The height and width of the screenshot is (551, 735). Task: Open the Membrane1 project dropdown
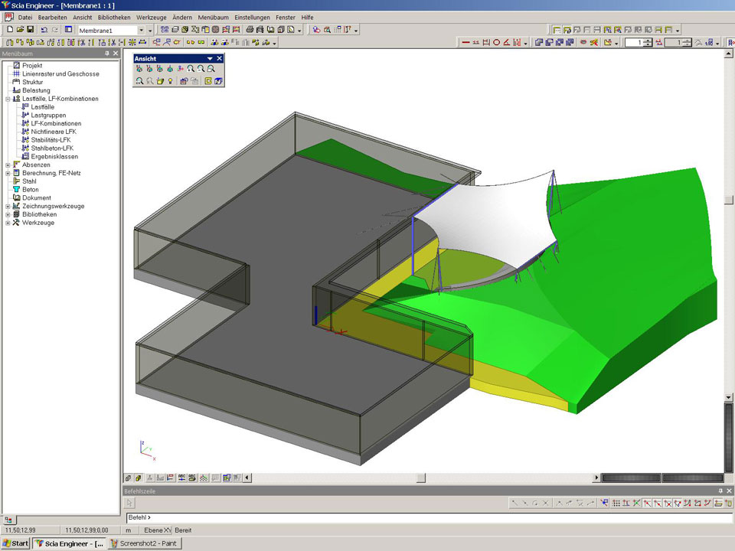[x=140, y=30]
